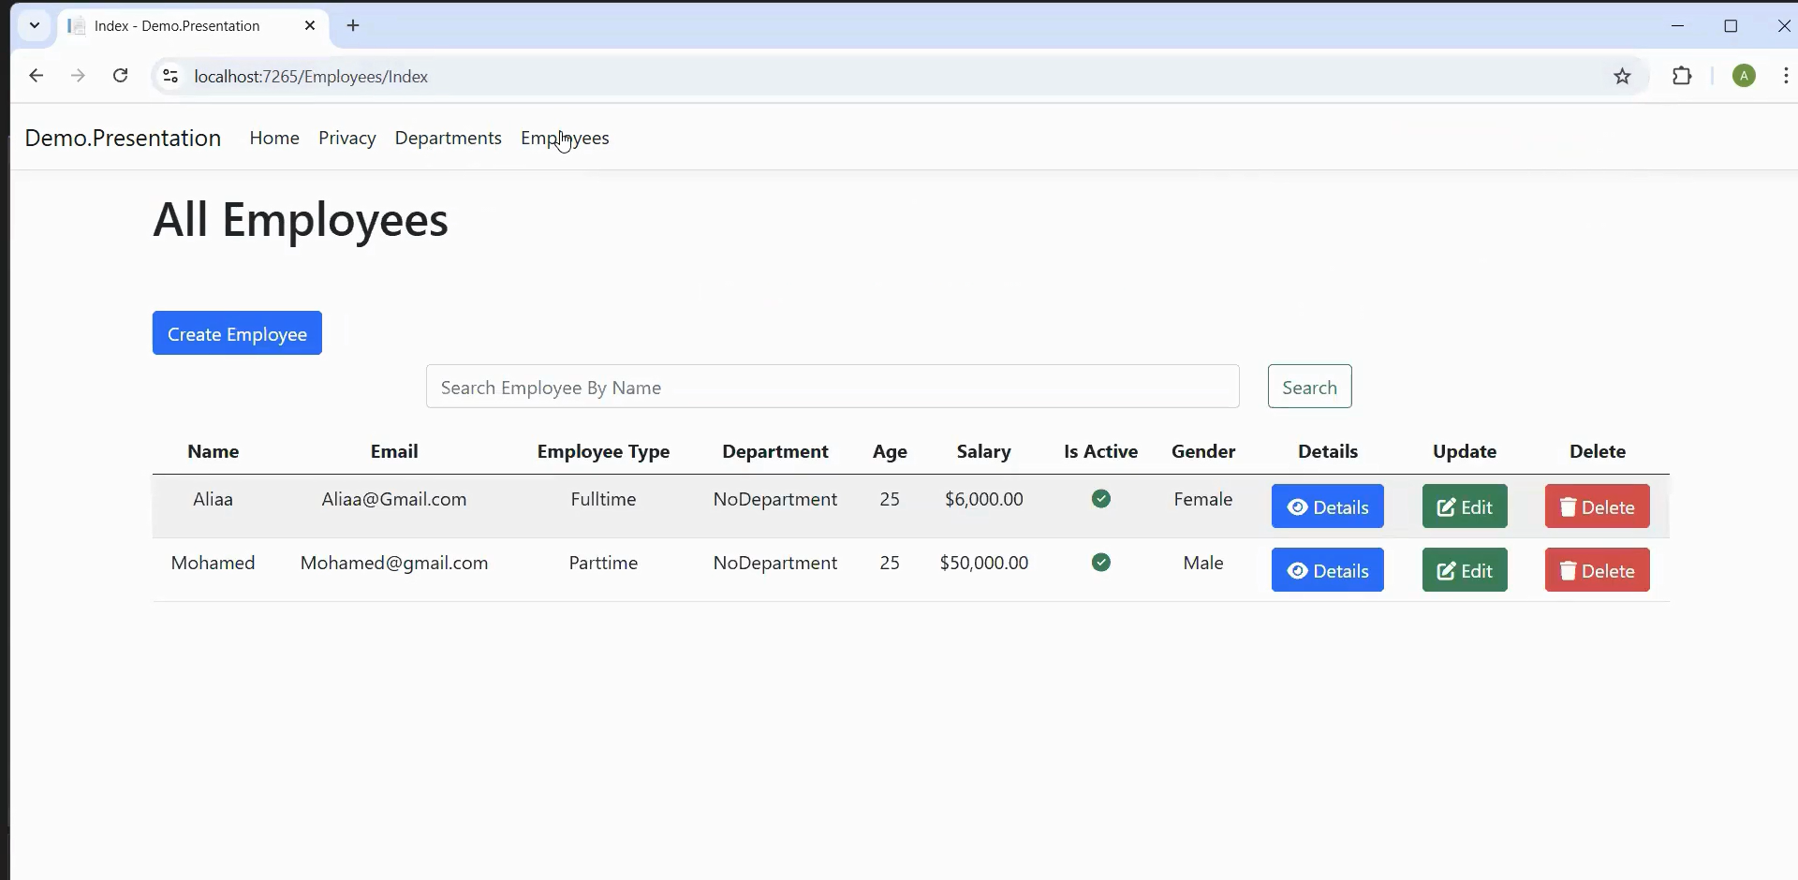Open Employees from the navbar
Viewport: 1798px width, 880px height.
pos(565,138)
